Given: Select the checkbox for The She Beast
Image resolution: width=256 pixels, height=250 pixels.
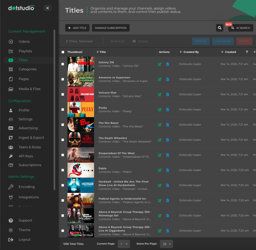Looking at the screenshot, I should [x=62, y=125].
